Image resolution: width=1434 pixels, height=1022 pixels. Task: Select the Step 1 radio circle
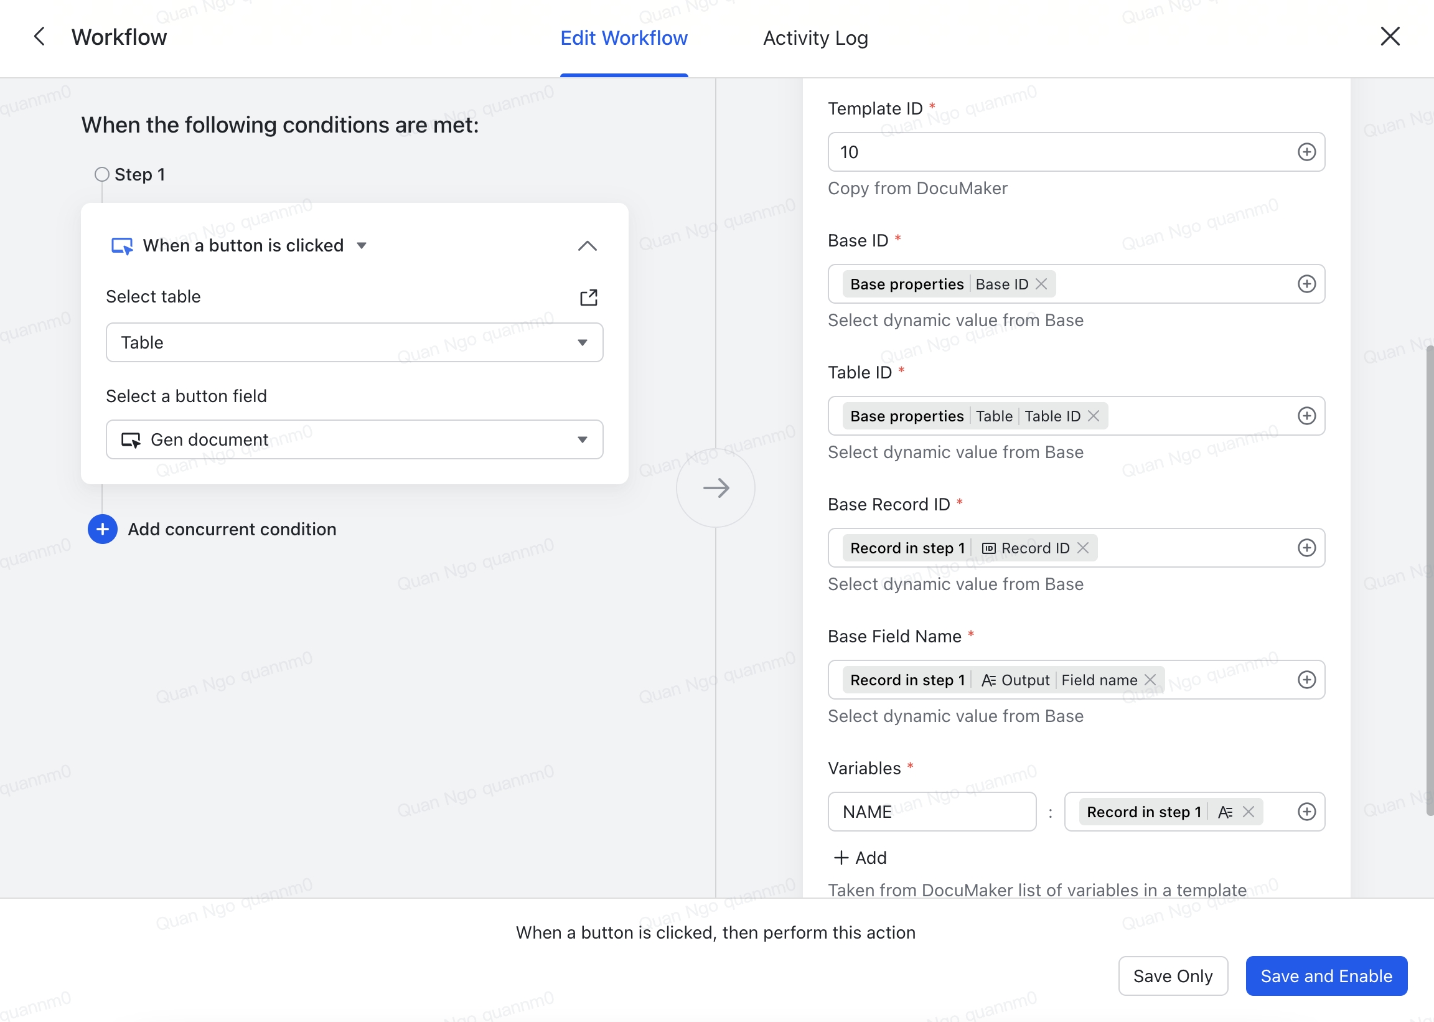pos(102,174)
